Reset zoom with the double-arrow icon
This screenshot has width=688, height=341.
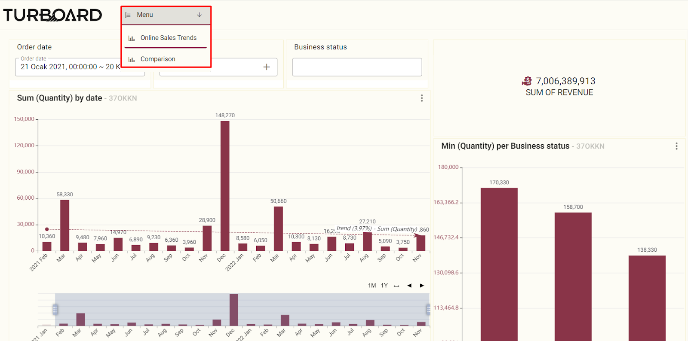(396, 286)
